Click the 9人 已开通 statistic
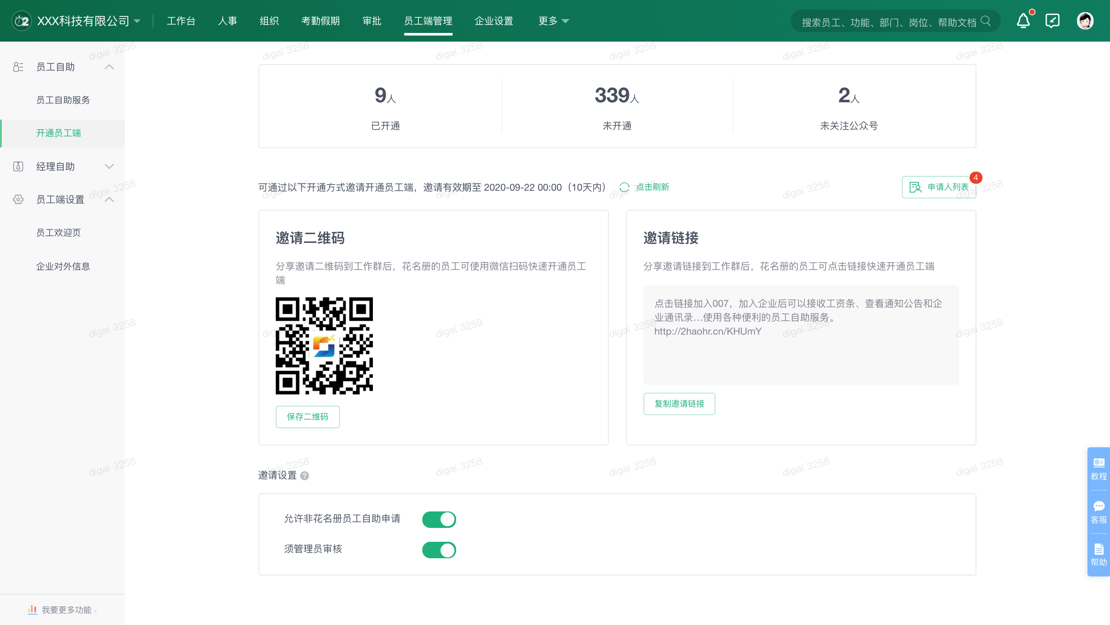The height and width of the screenshot is (625, 1110). 385,107
